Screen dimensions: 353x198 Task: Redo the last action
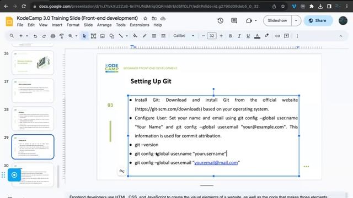click(x=44, y=36)
